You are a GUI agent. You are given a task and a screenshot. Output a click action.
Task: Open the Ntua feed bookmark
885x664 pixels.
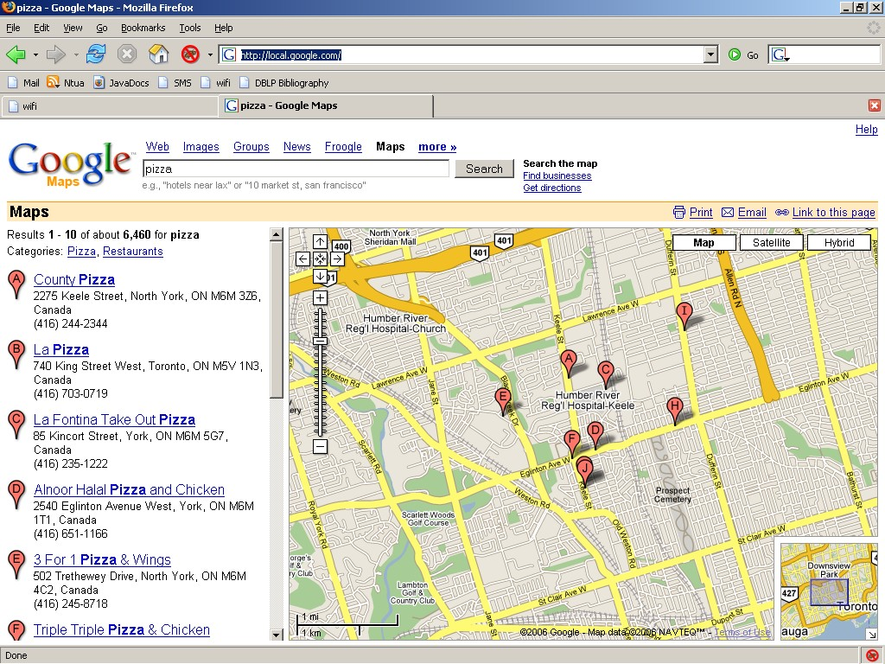[66, 83]
